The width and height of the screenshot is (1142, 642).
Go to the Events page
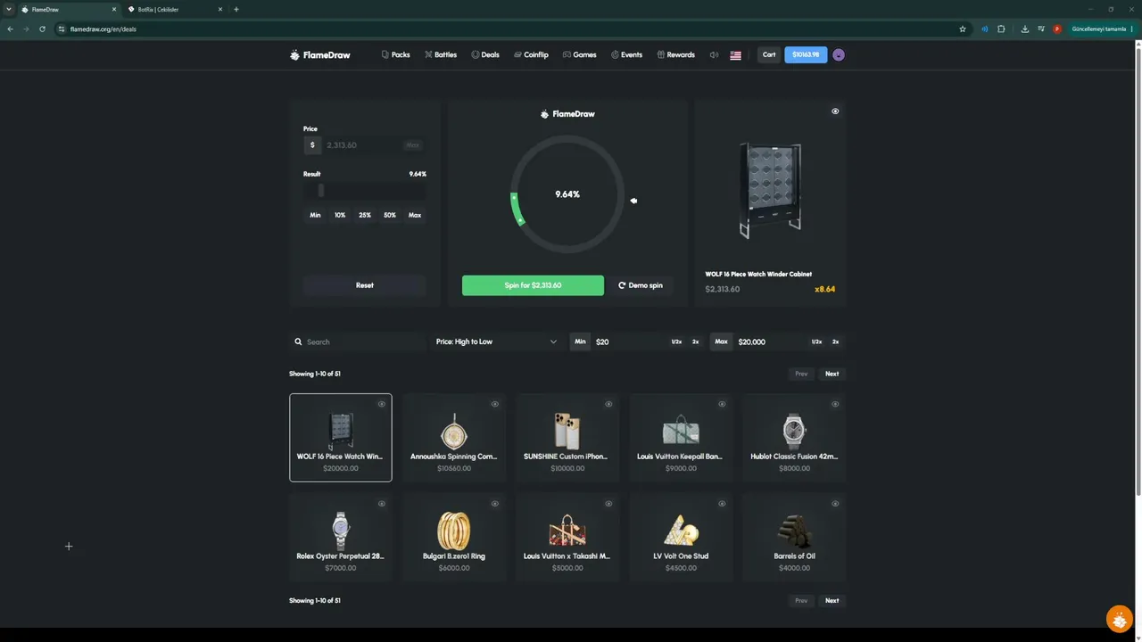pyautogui.click(x=626, y=55)
